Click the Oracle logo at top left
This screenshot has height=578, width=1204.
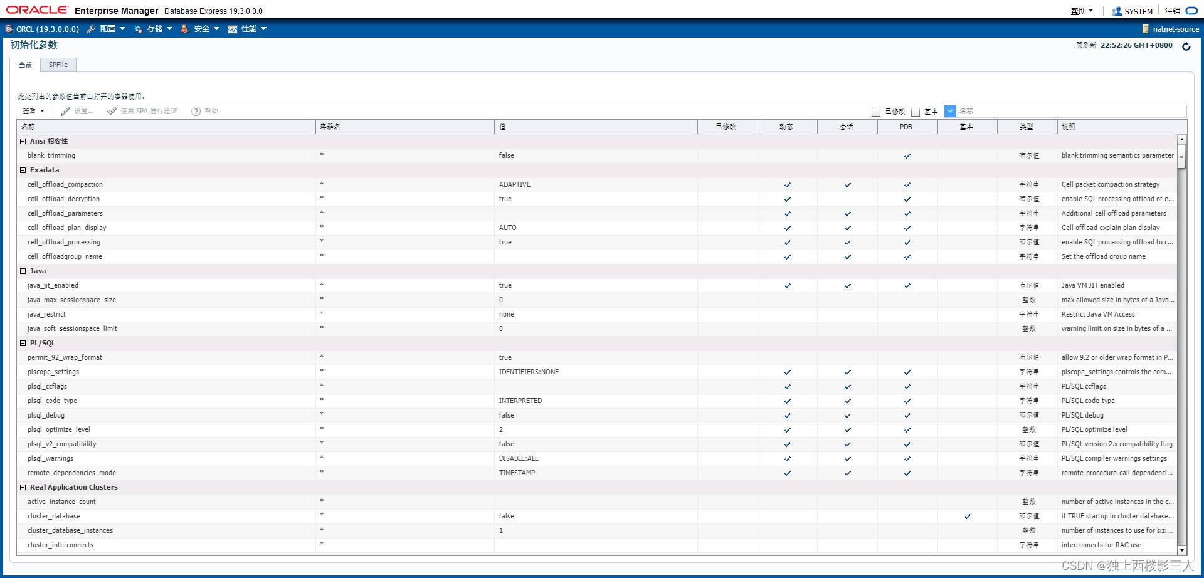[x=37, y=10]
